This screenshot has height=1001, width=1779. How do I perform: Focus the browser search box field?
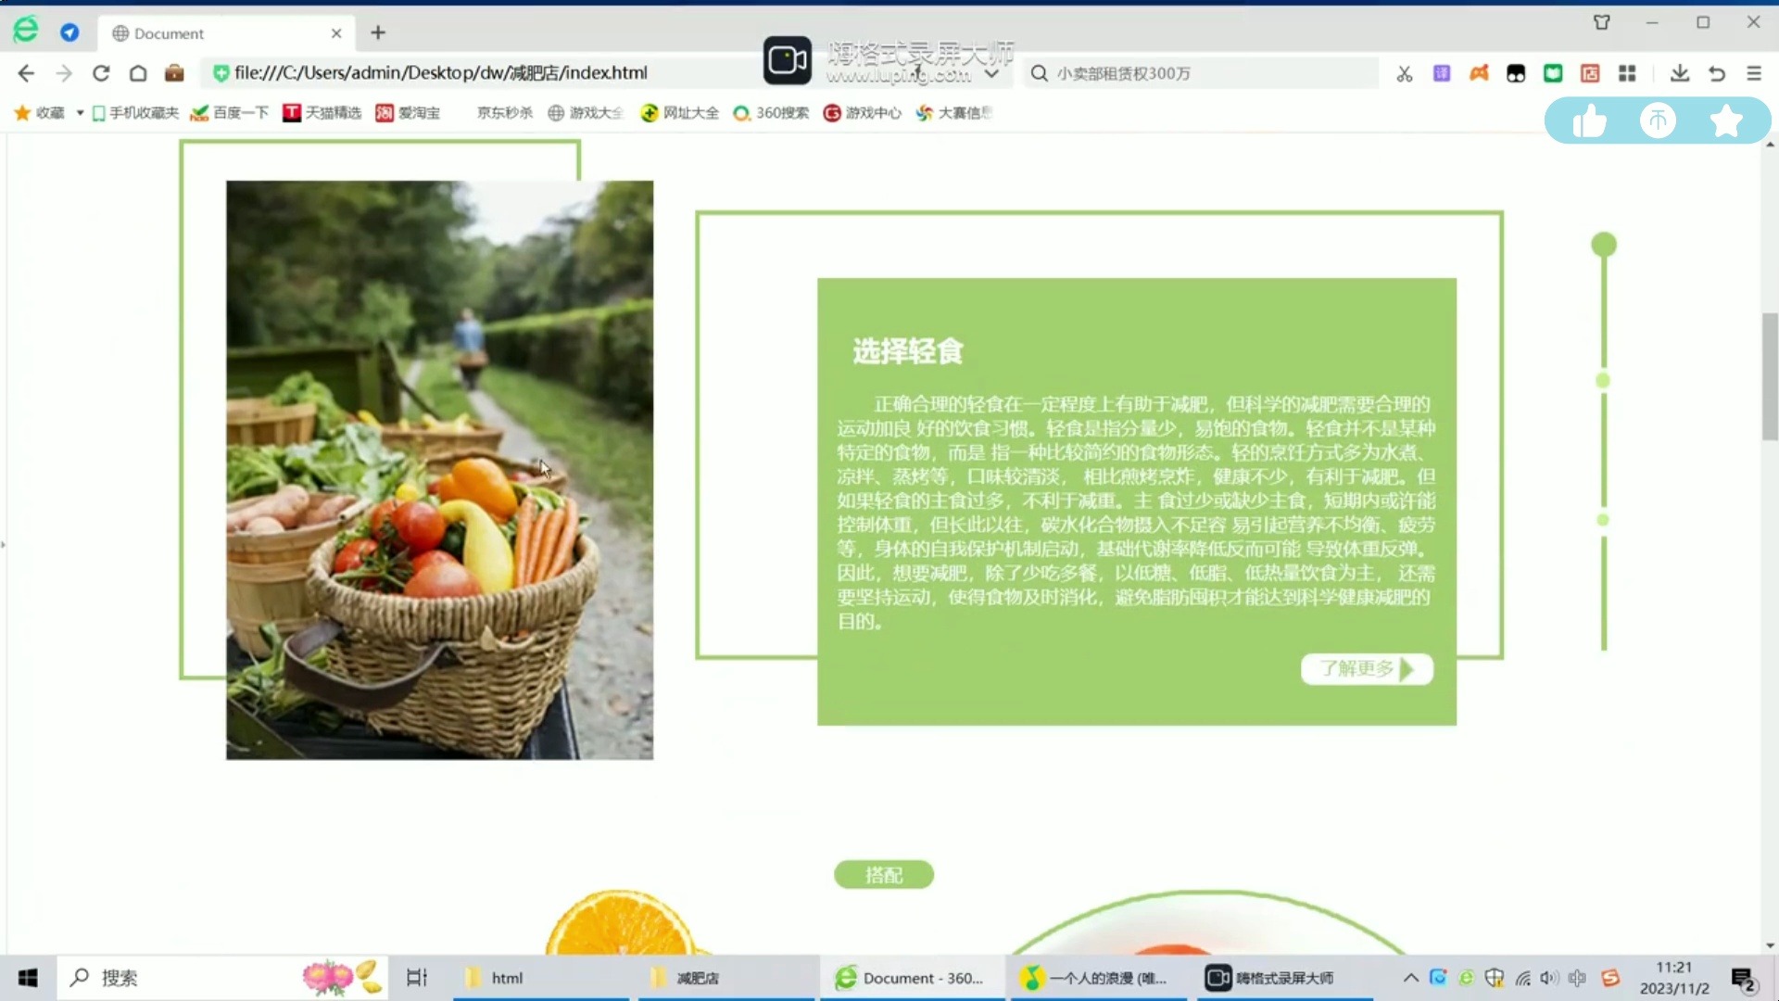[x=1202, y=73]
